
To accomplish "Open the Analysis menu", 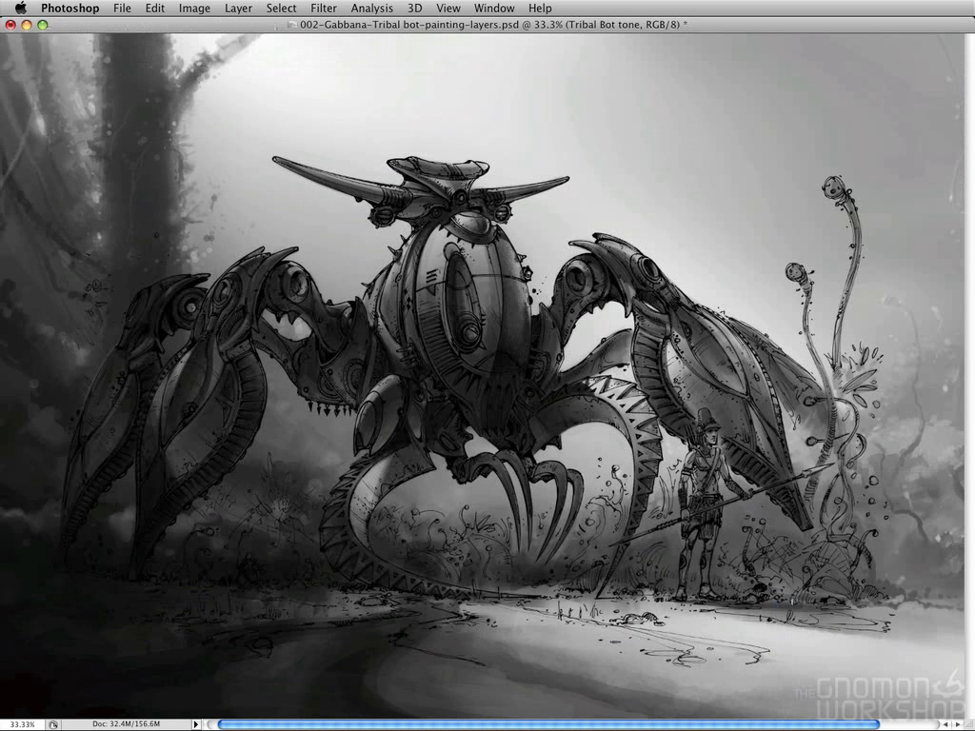I will coord(372,8).
